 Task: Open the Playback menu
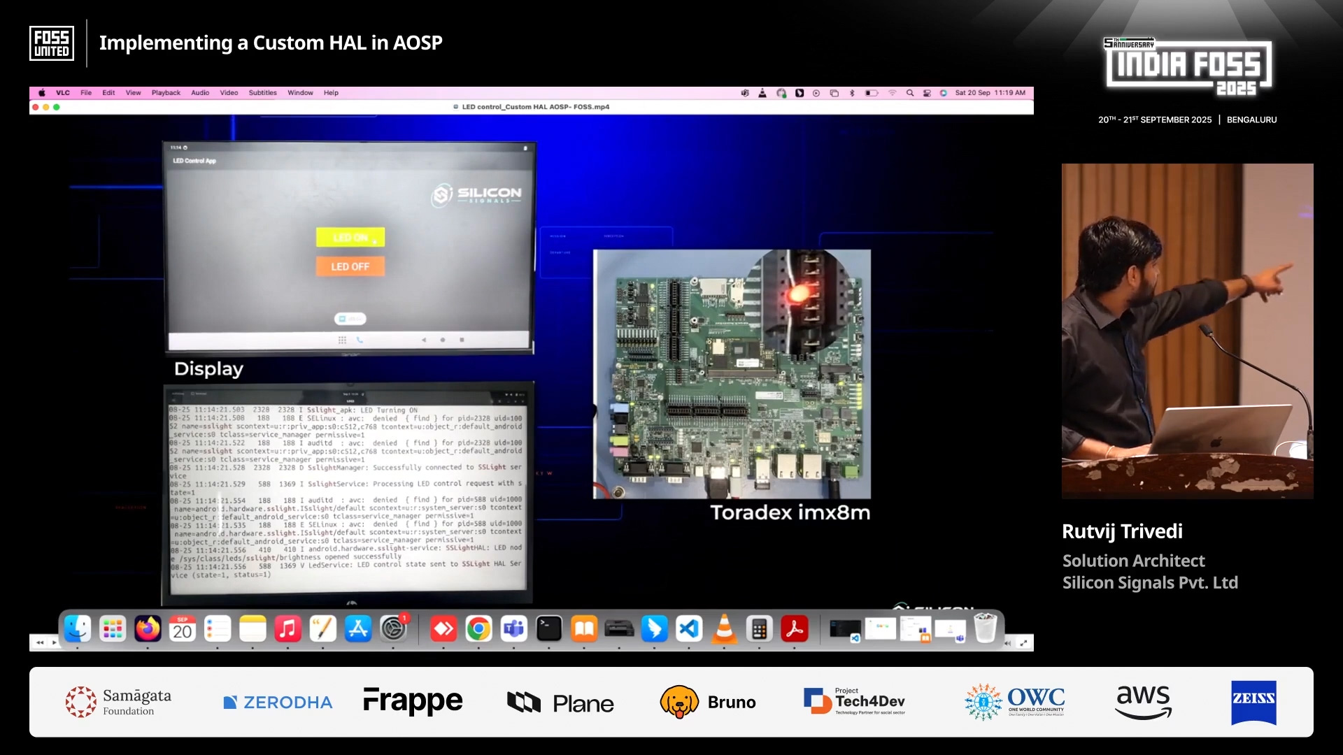[166, 93]
